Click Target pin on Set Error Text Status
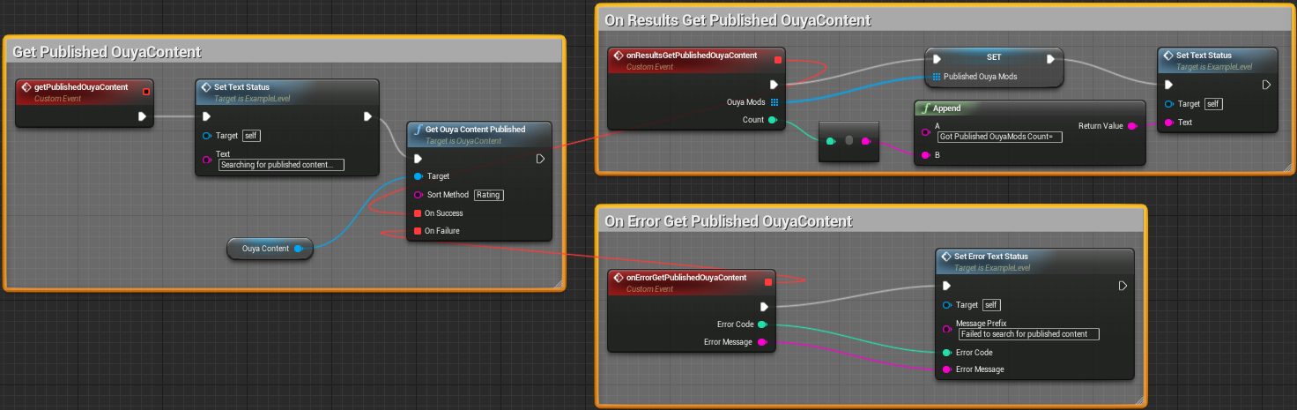 [x=947, y=305]
